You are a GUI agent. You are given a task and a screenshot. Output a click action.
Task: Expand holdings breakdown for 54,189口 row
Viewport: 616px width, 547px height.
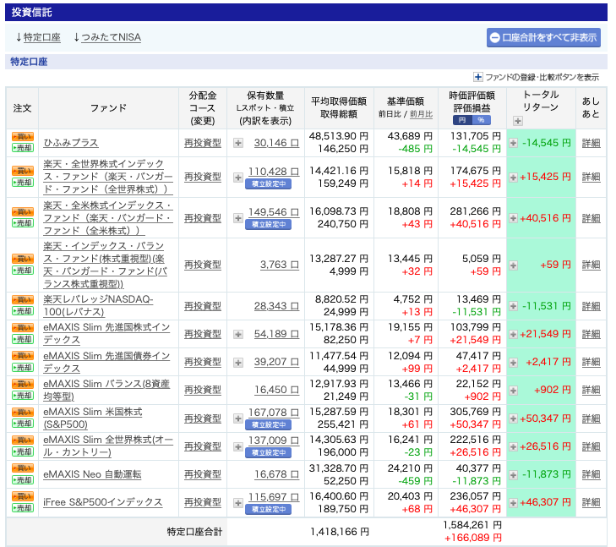coord(238,335)
